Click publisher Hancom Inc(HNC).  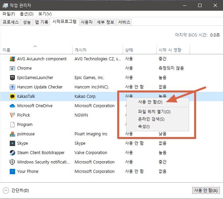[92, 87]
